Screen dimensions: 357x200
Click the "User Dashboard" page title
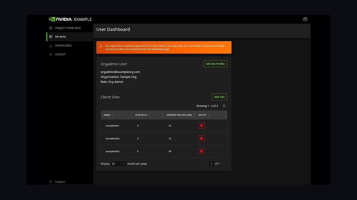pyautogui.click(x=113, y=29)
